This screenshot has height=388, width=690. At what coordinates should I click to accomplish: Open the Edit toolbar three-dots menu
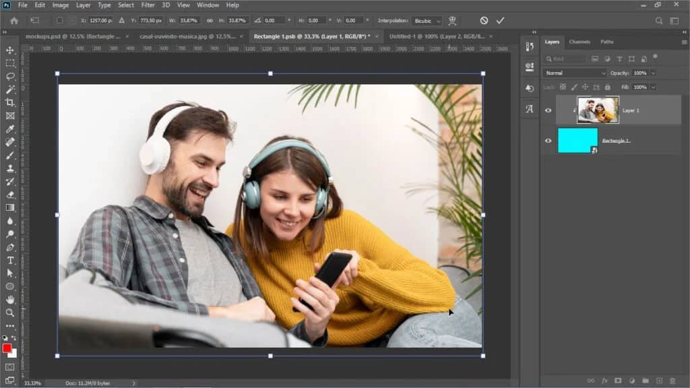pos(10,326)
